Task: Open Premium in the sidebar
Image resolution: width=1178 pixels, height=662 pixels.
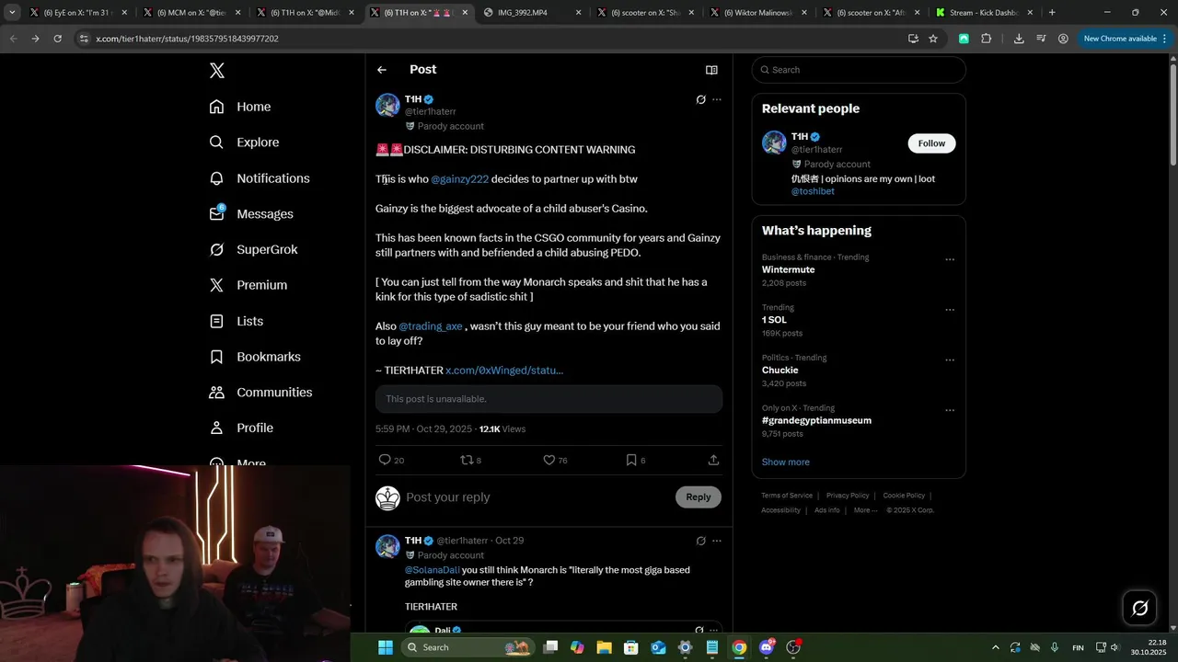Action: [x=248, y=285]
